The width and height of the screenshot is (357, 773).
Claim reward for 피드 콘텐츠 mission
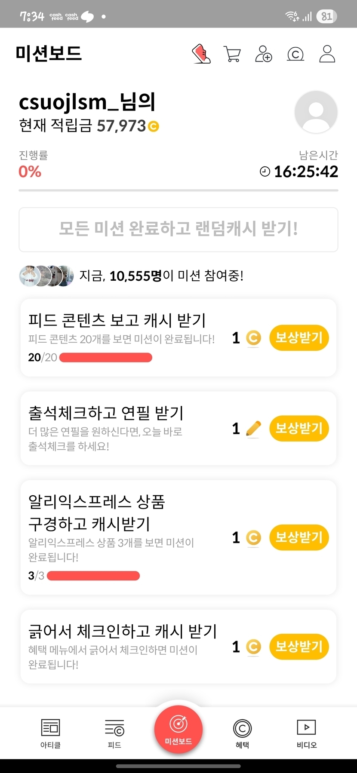tap(299, 338)
